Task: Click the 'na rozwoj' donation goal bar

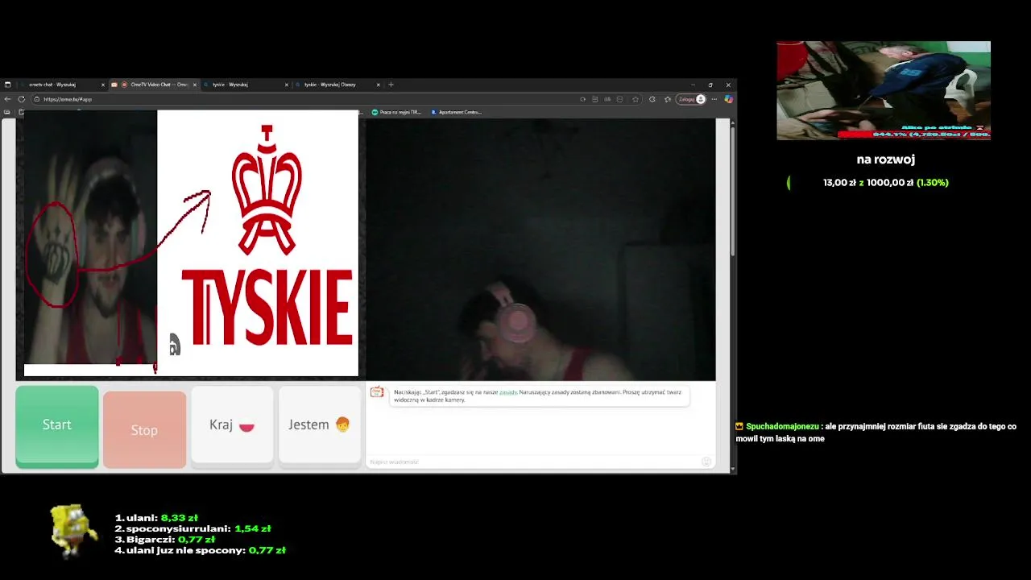Action: pos(886,183)
